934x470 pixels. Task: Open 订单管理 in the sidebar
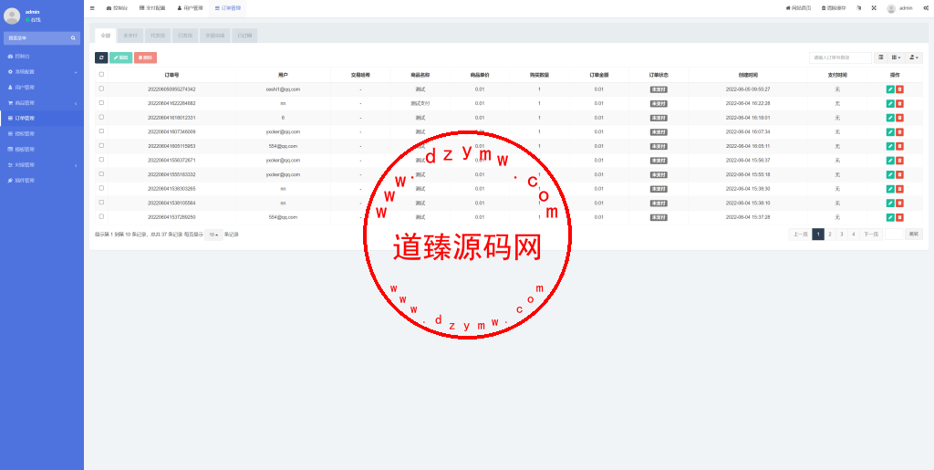pyautogui.click(x=42, y=119)
